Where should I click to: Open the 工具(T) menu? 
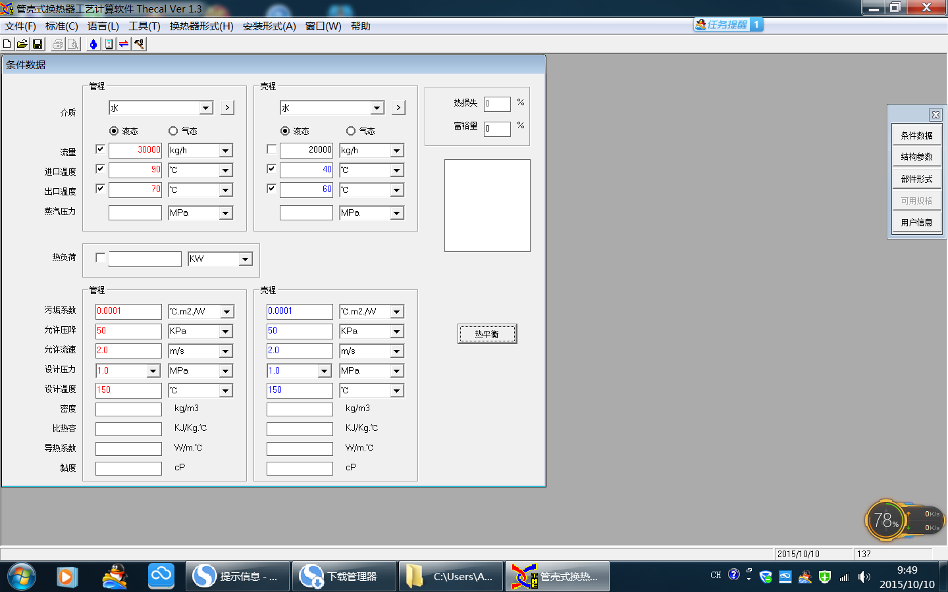(144, 26)
